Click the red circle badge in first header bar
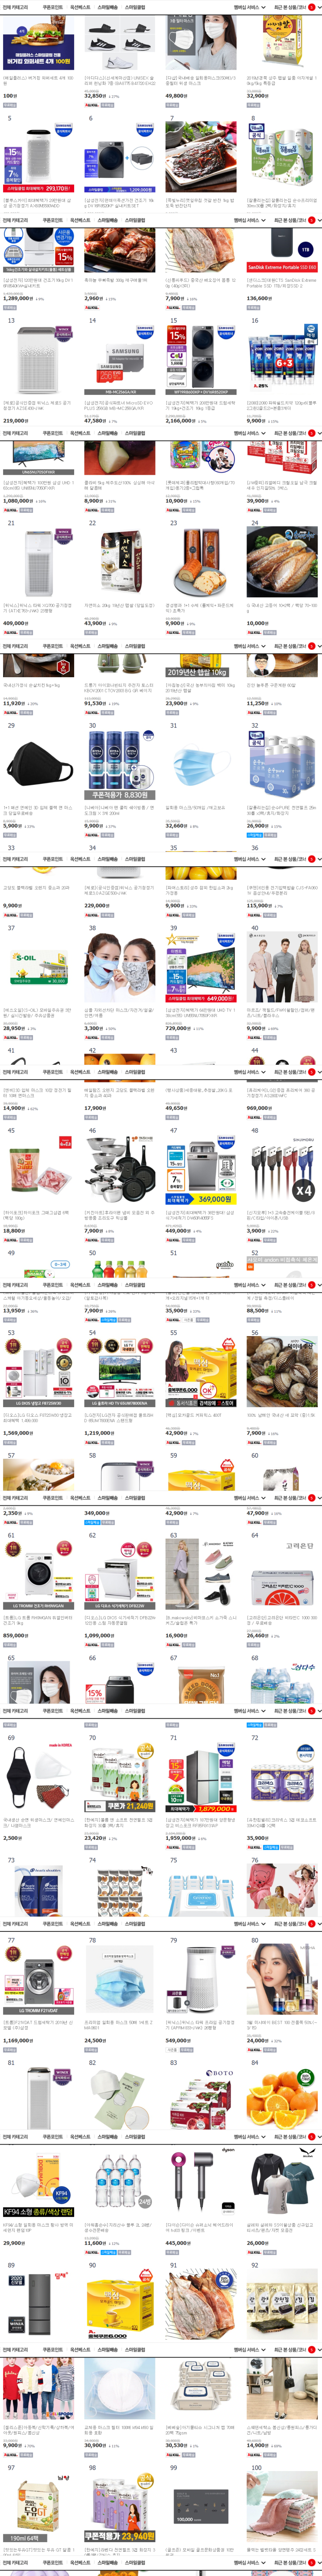 pyautogui.click(x=311, y=7)
